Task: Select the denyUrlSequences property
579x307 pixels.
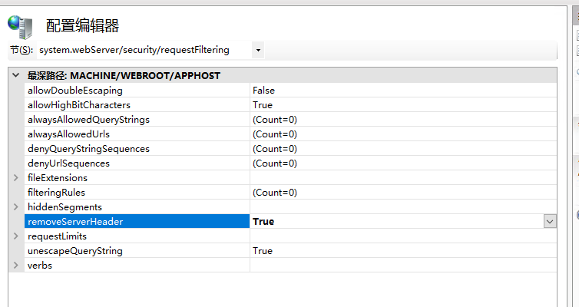Action: coord(68,163)
